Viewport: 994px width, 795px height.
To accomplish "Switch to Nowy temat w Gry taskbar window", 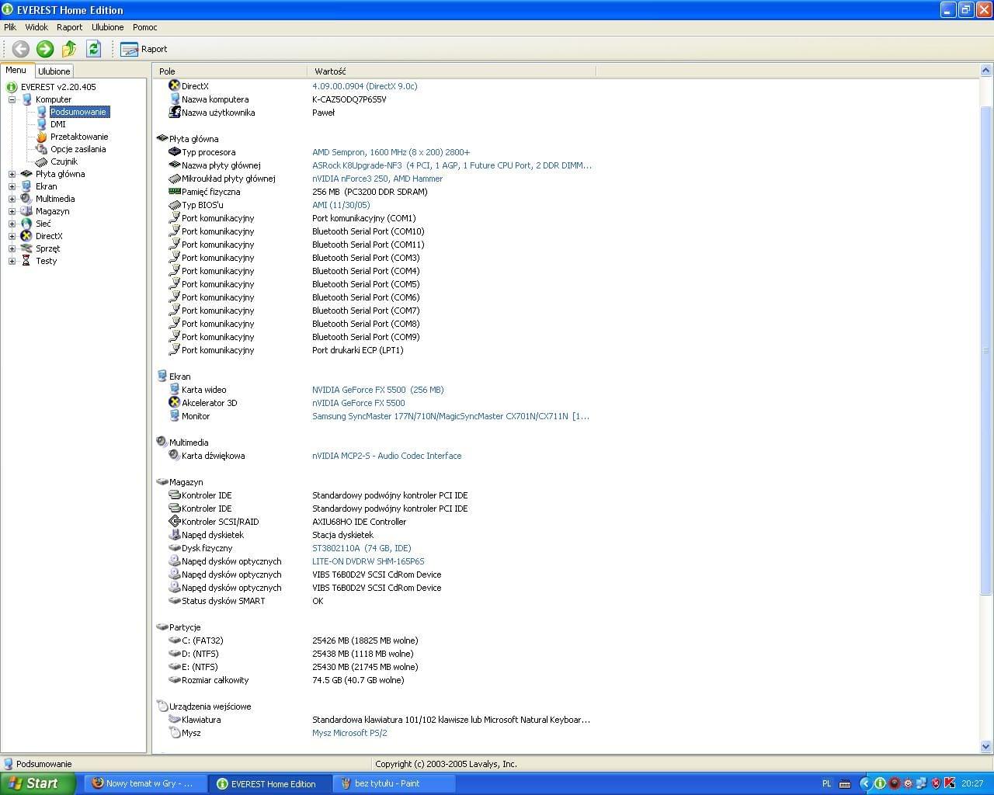I will [145, 783].
